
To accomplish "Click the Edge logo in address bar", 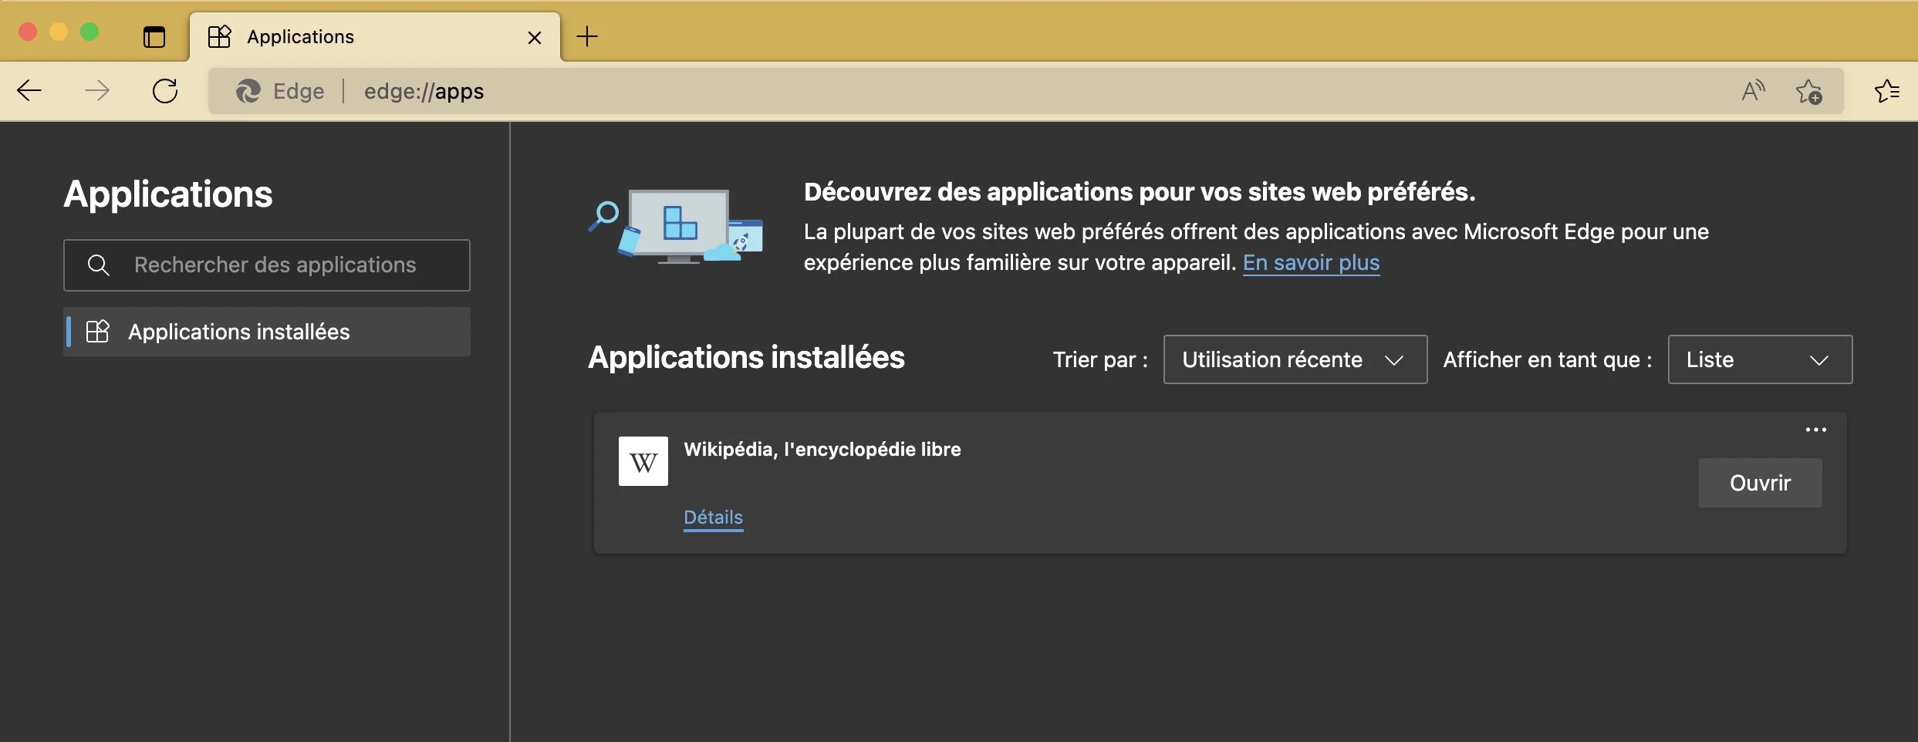I will pyautogui.click(x=248, y=91).
